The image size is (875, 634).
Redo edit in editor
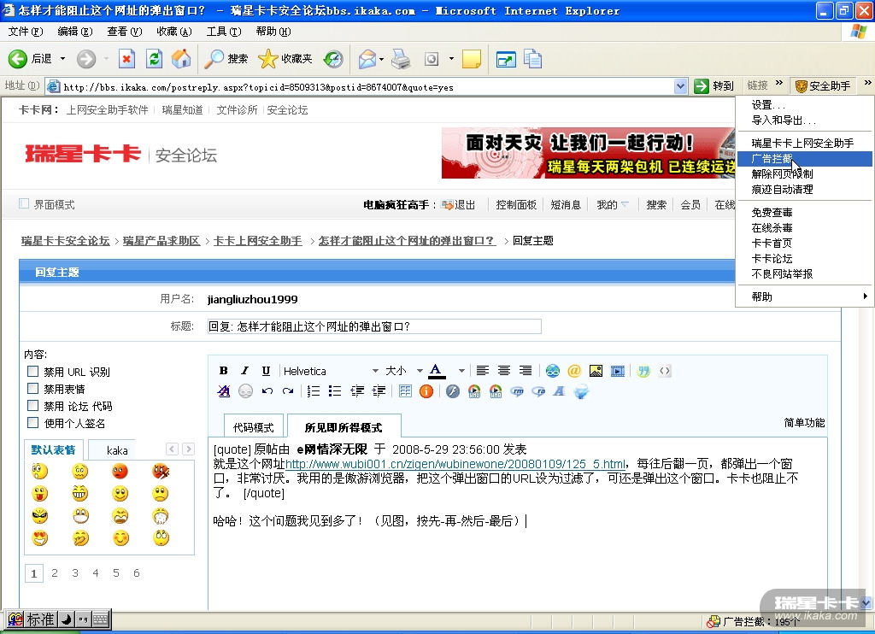[x=288, y=391]
